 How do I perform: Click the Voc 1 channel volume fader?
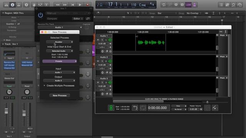(x=6, y=111)
